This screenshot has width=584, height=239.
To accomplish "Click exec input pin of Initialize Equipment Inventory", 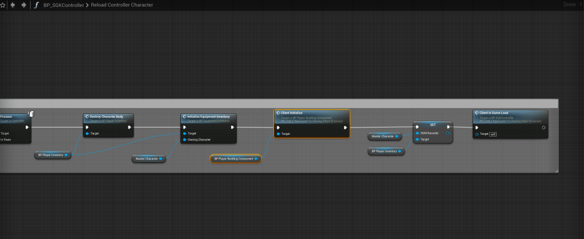I will pyautogui.click(x=185, y=127).
